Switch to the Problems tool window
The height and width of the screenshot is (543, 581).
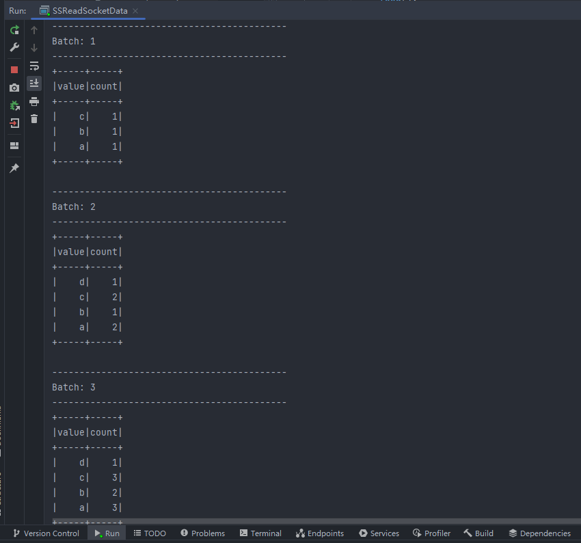(x=202, y=533)
